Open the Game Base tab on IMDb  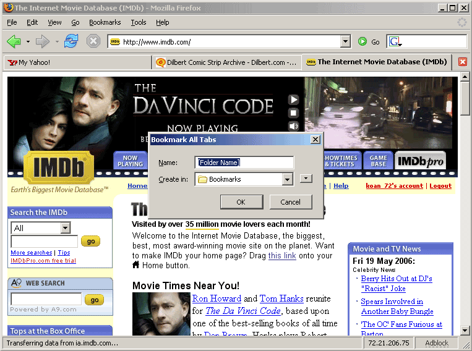(378, 161)
